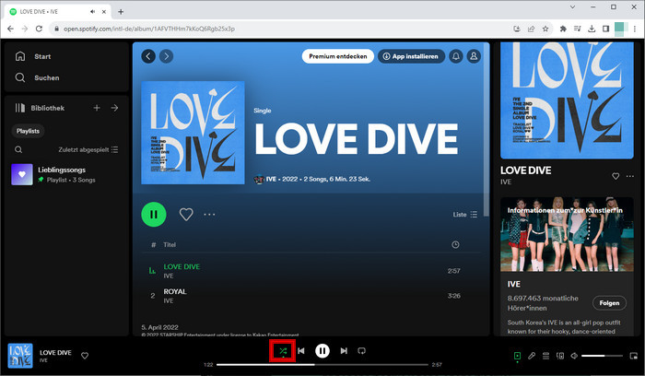Image resolution: width=645 pixels, height=376 pixels.
Task: Open the browser Extensions puzzle icon
Action: click(563, 29)
